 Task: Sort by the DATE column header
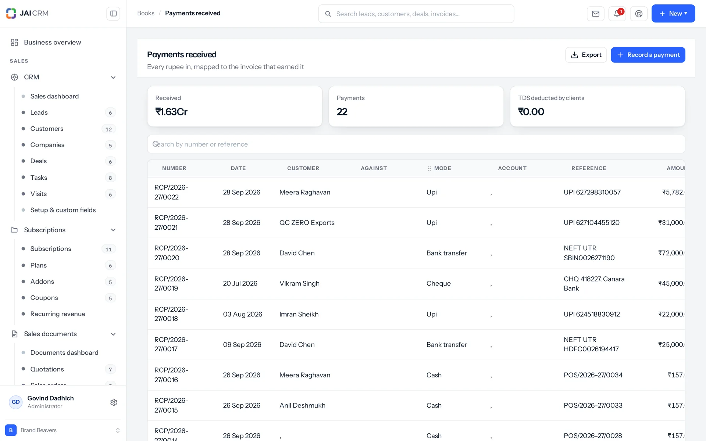pos(238,168)
